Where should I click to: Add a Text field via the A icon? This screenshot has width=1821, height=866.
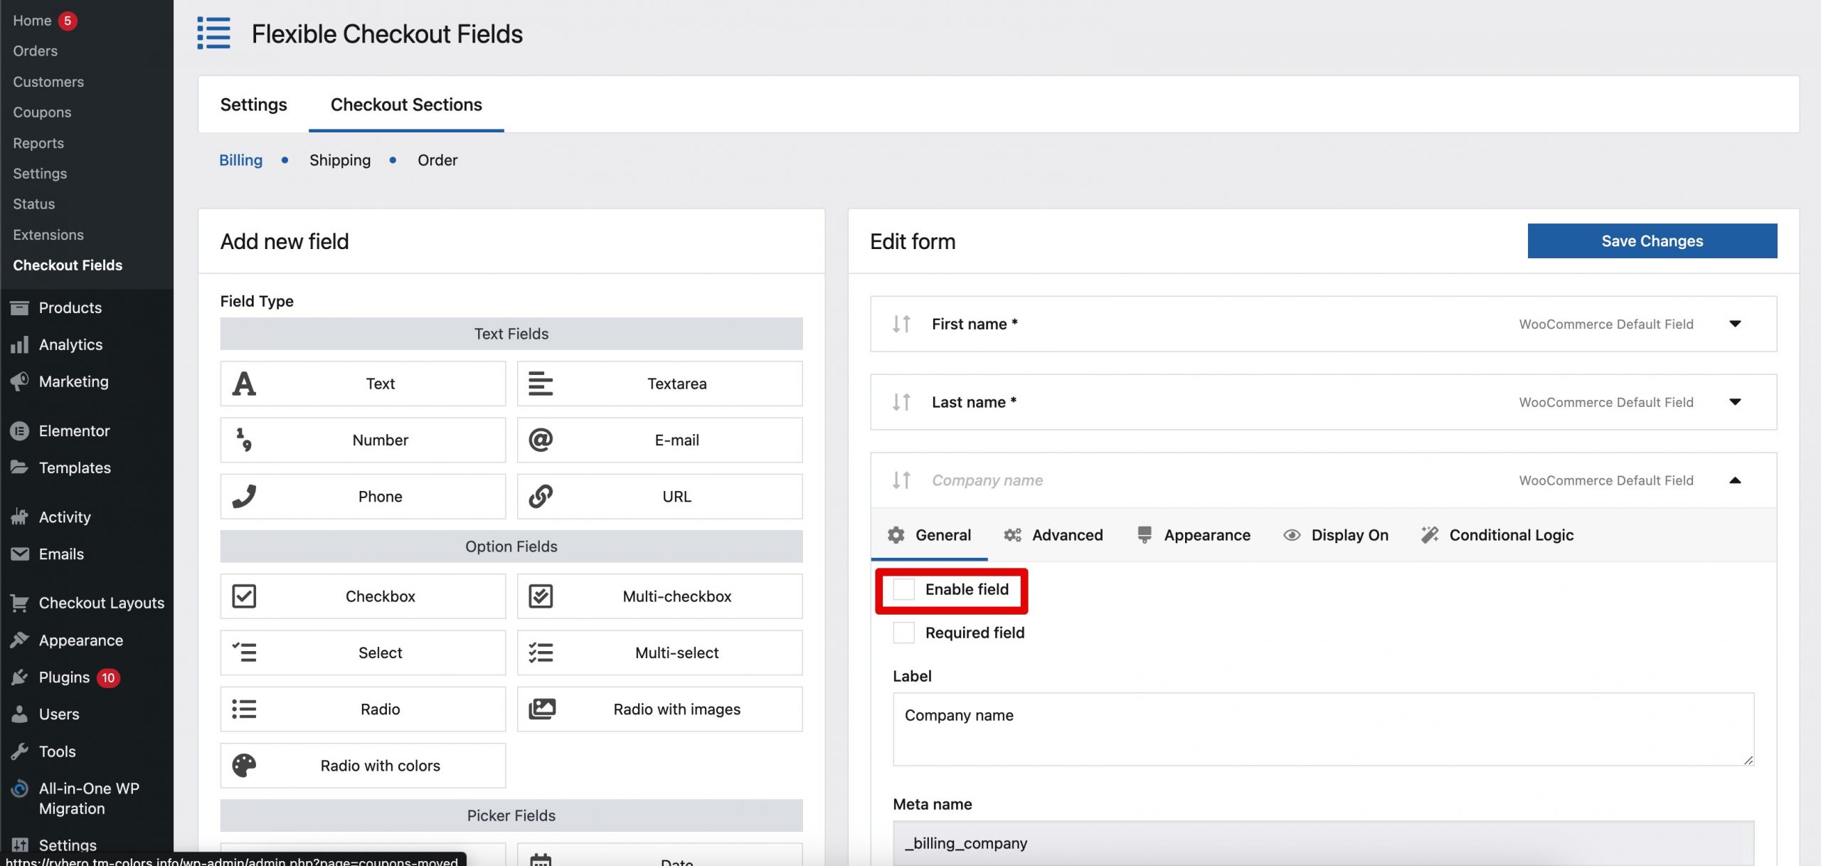[244, 384]
